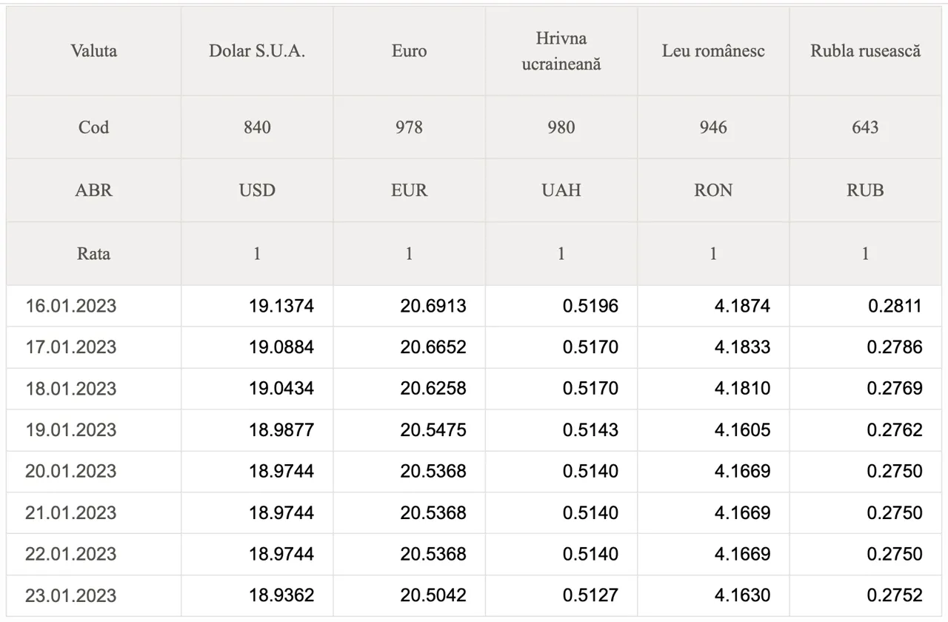Click the currency code 643 cell
The width and height of the screenshot is (948, 622).
point(865,127)
